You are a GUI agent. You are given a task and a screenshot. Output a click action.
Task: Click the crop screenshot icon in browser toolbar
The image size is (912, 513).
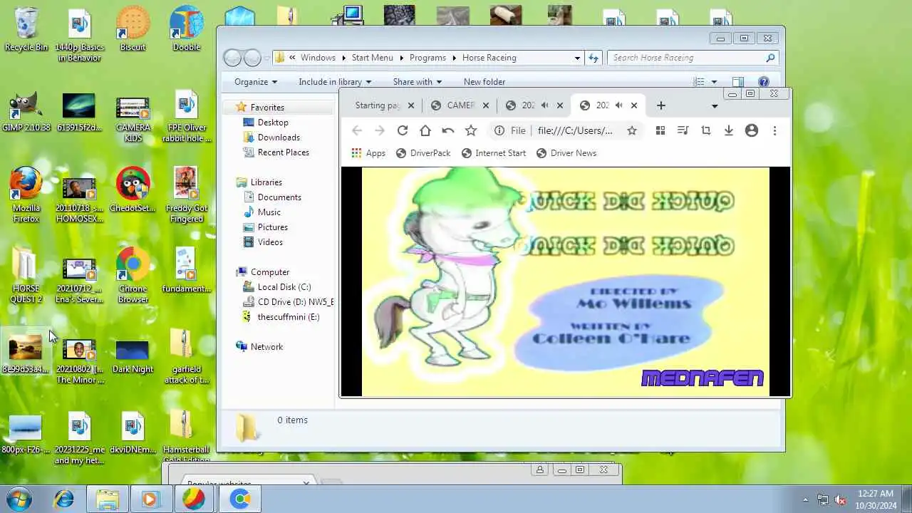click(706, 130)
